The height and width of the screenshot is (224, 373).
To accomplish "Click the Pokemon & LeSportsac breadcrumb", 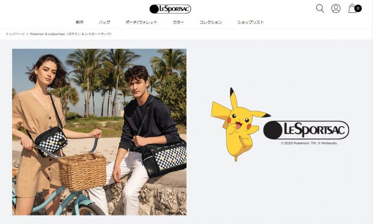I will point(71,34).
